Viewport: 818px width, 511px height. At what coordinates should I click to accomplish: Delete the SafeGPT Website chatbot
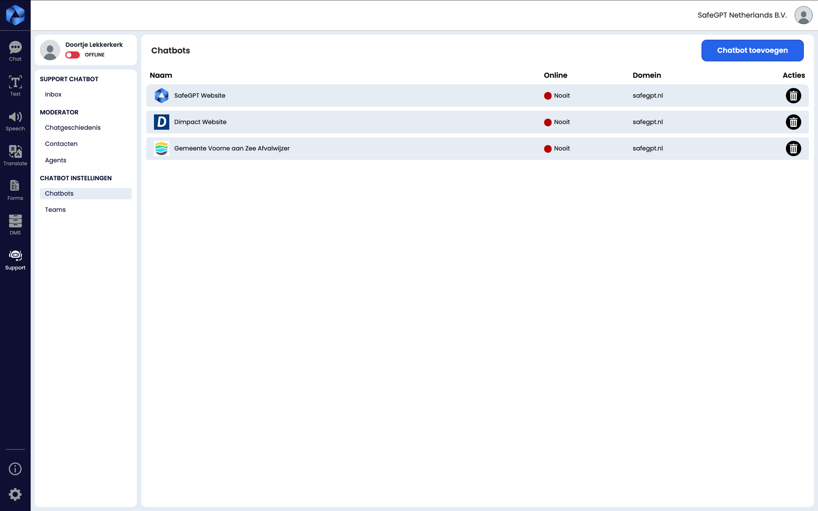(793, 96)
